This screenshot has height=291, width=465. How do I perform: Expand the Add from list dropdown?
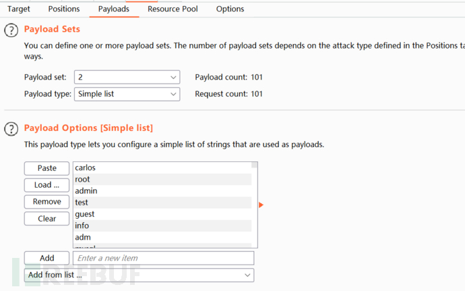click(x=139, y=275)
